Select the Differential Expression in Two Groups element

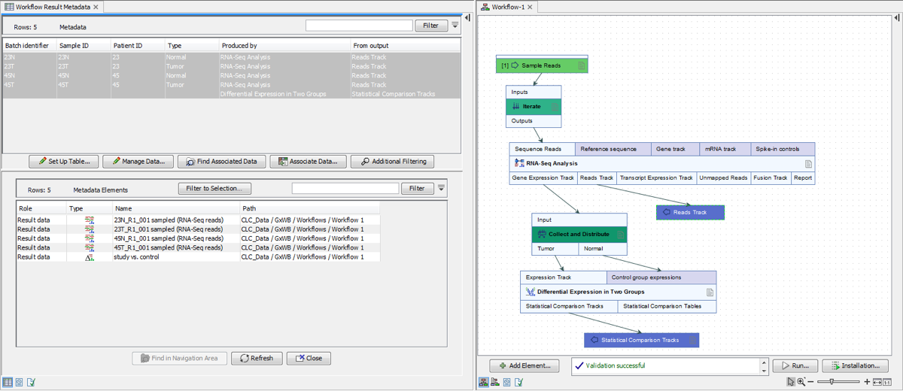[x=590, y=292]
